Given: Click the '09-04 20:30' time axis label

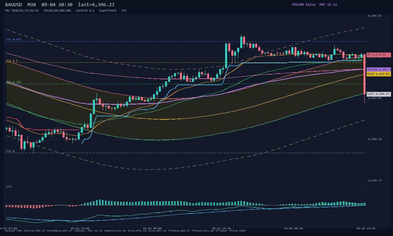Looking at the screenshot, I should pos(366,228).
